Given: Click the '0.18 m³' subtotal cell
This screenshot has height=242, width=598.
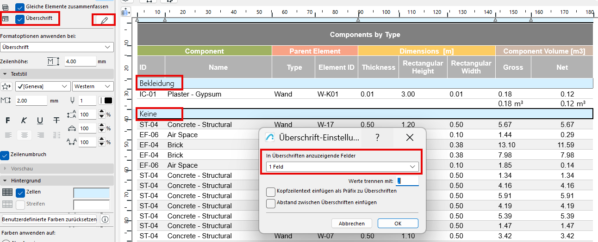Looking at the screenshot, I should pos(511,104).
